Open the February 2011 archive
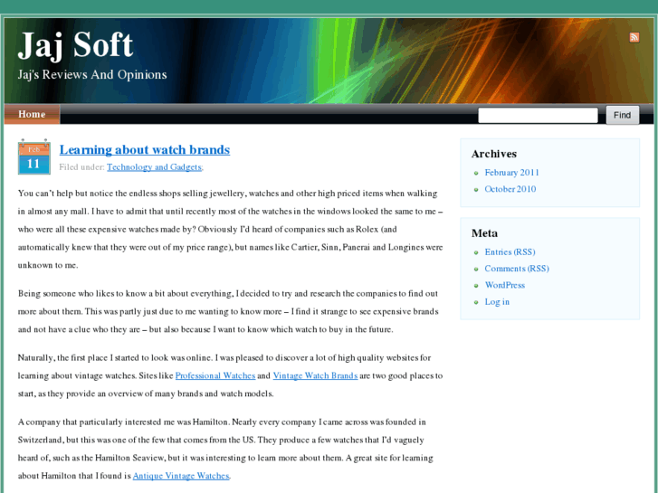 click(x=511, y=173)
